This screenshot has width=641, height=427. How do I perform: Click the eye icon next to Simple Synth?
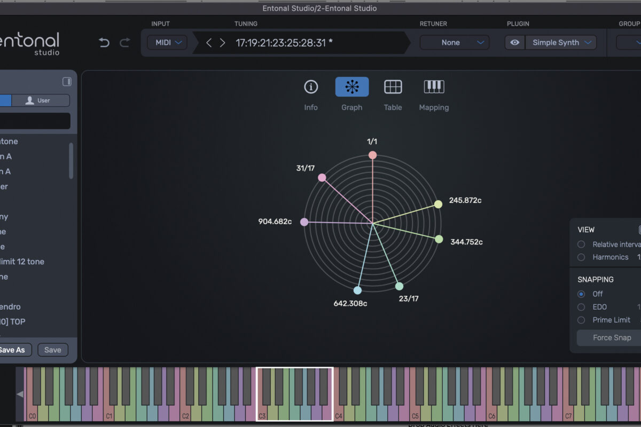coord(514,42)
